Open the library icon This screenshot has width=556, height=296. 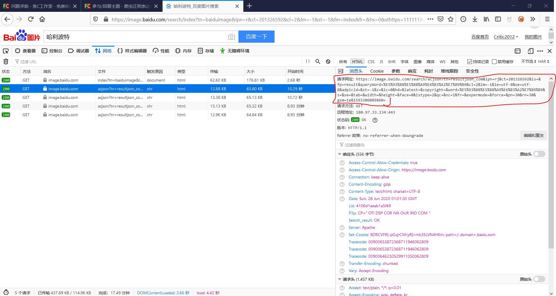point(486,19)
